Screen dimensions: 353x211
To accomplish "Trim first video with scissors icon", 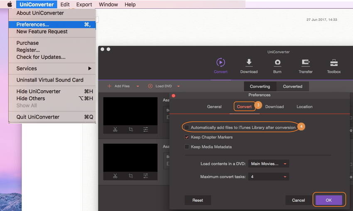I will point(115,129).
